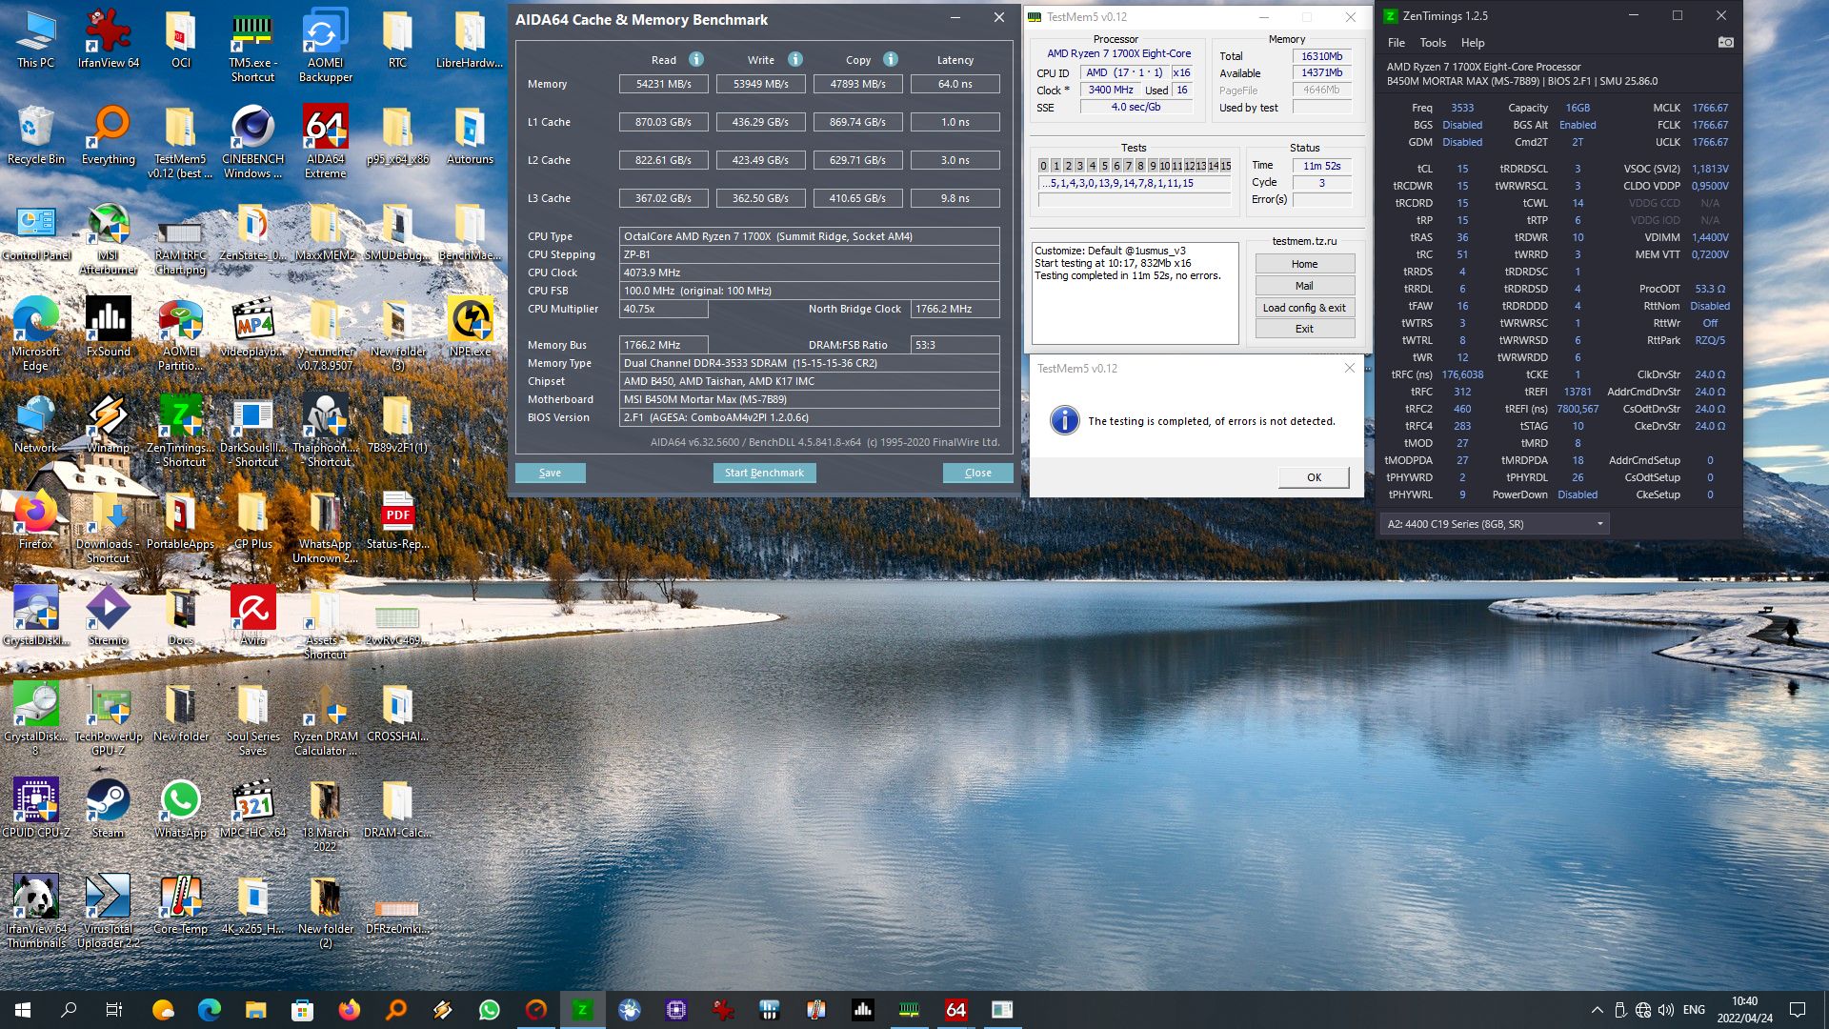Select the Steam desktop icon

109,808
